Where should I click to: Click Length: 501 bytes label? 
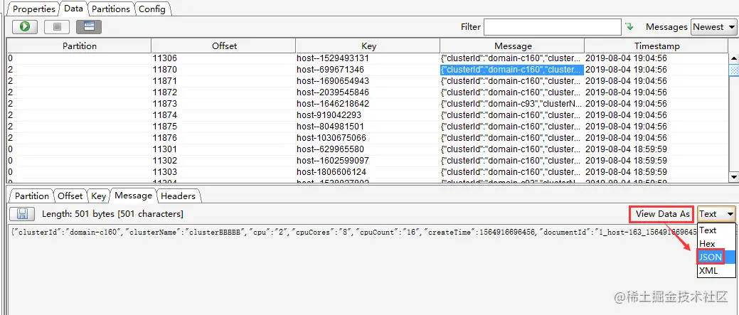[x=112, y=214]
